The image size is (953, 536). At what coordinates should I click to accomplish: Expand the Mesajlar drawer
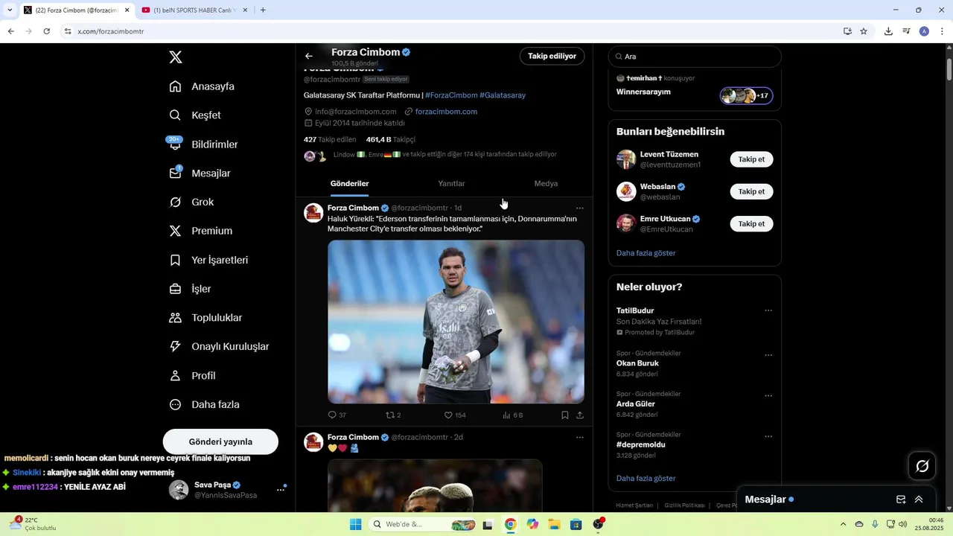[x=919, y=500]
